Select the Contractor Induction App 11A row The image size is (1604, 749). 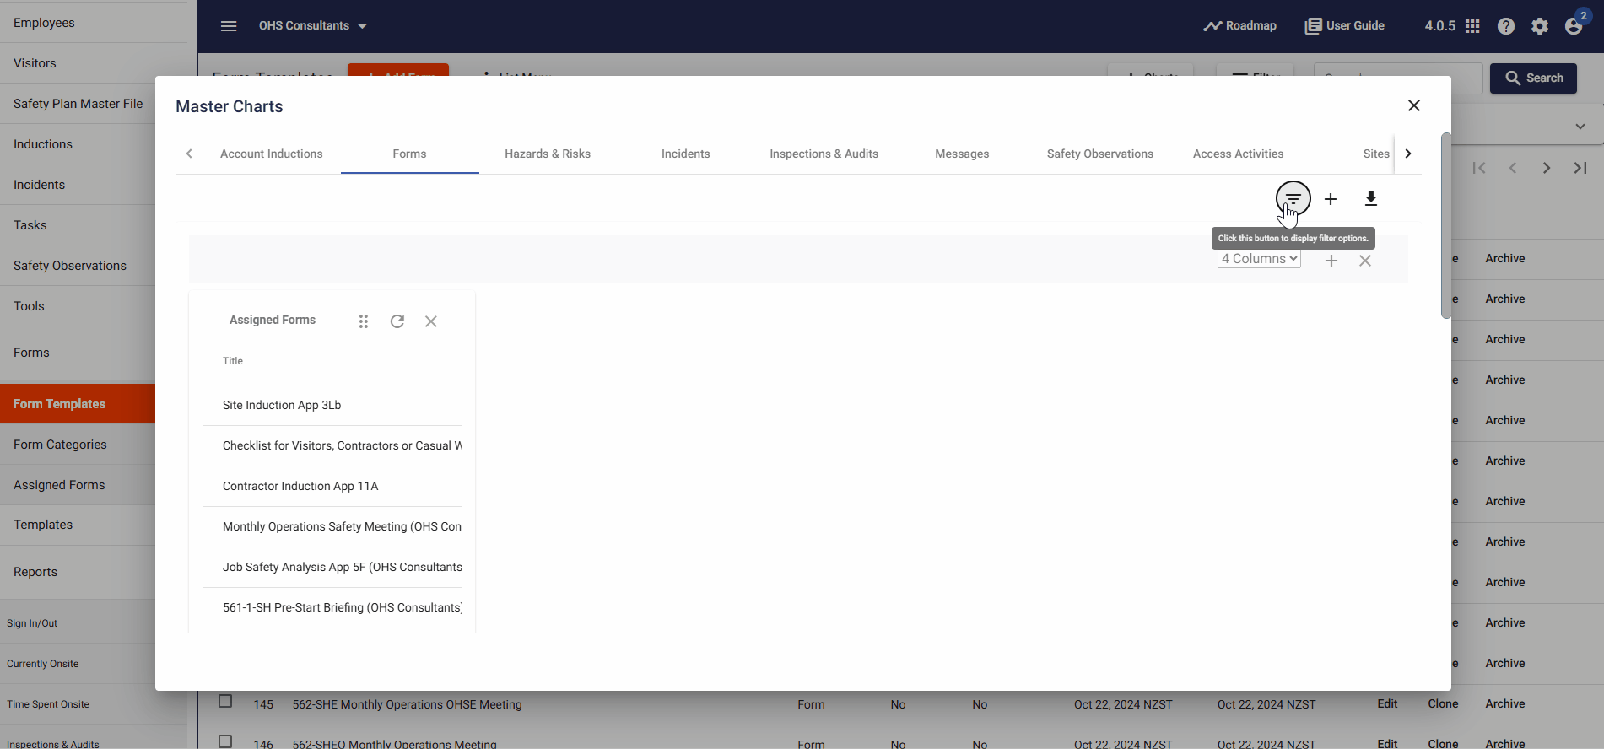coord(332,486)
